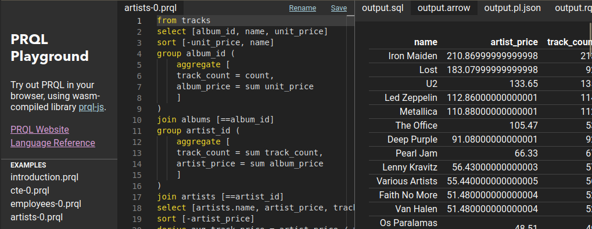Select the Van Halen cell

416,209
